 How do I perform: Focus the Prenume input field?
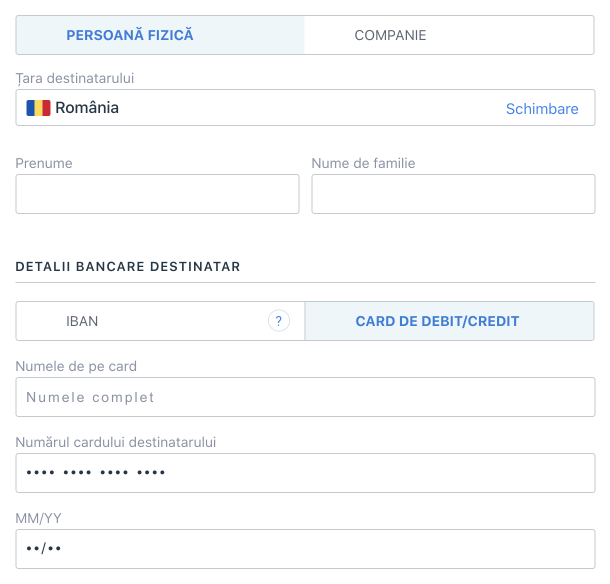point(157,194)
